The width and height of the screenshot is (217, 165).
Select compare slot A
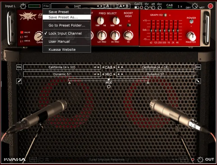click(x=108, y=6)
